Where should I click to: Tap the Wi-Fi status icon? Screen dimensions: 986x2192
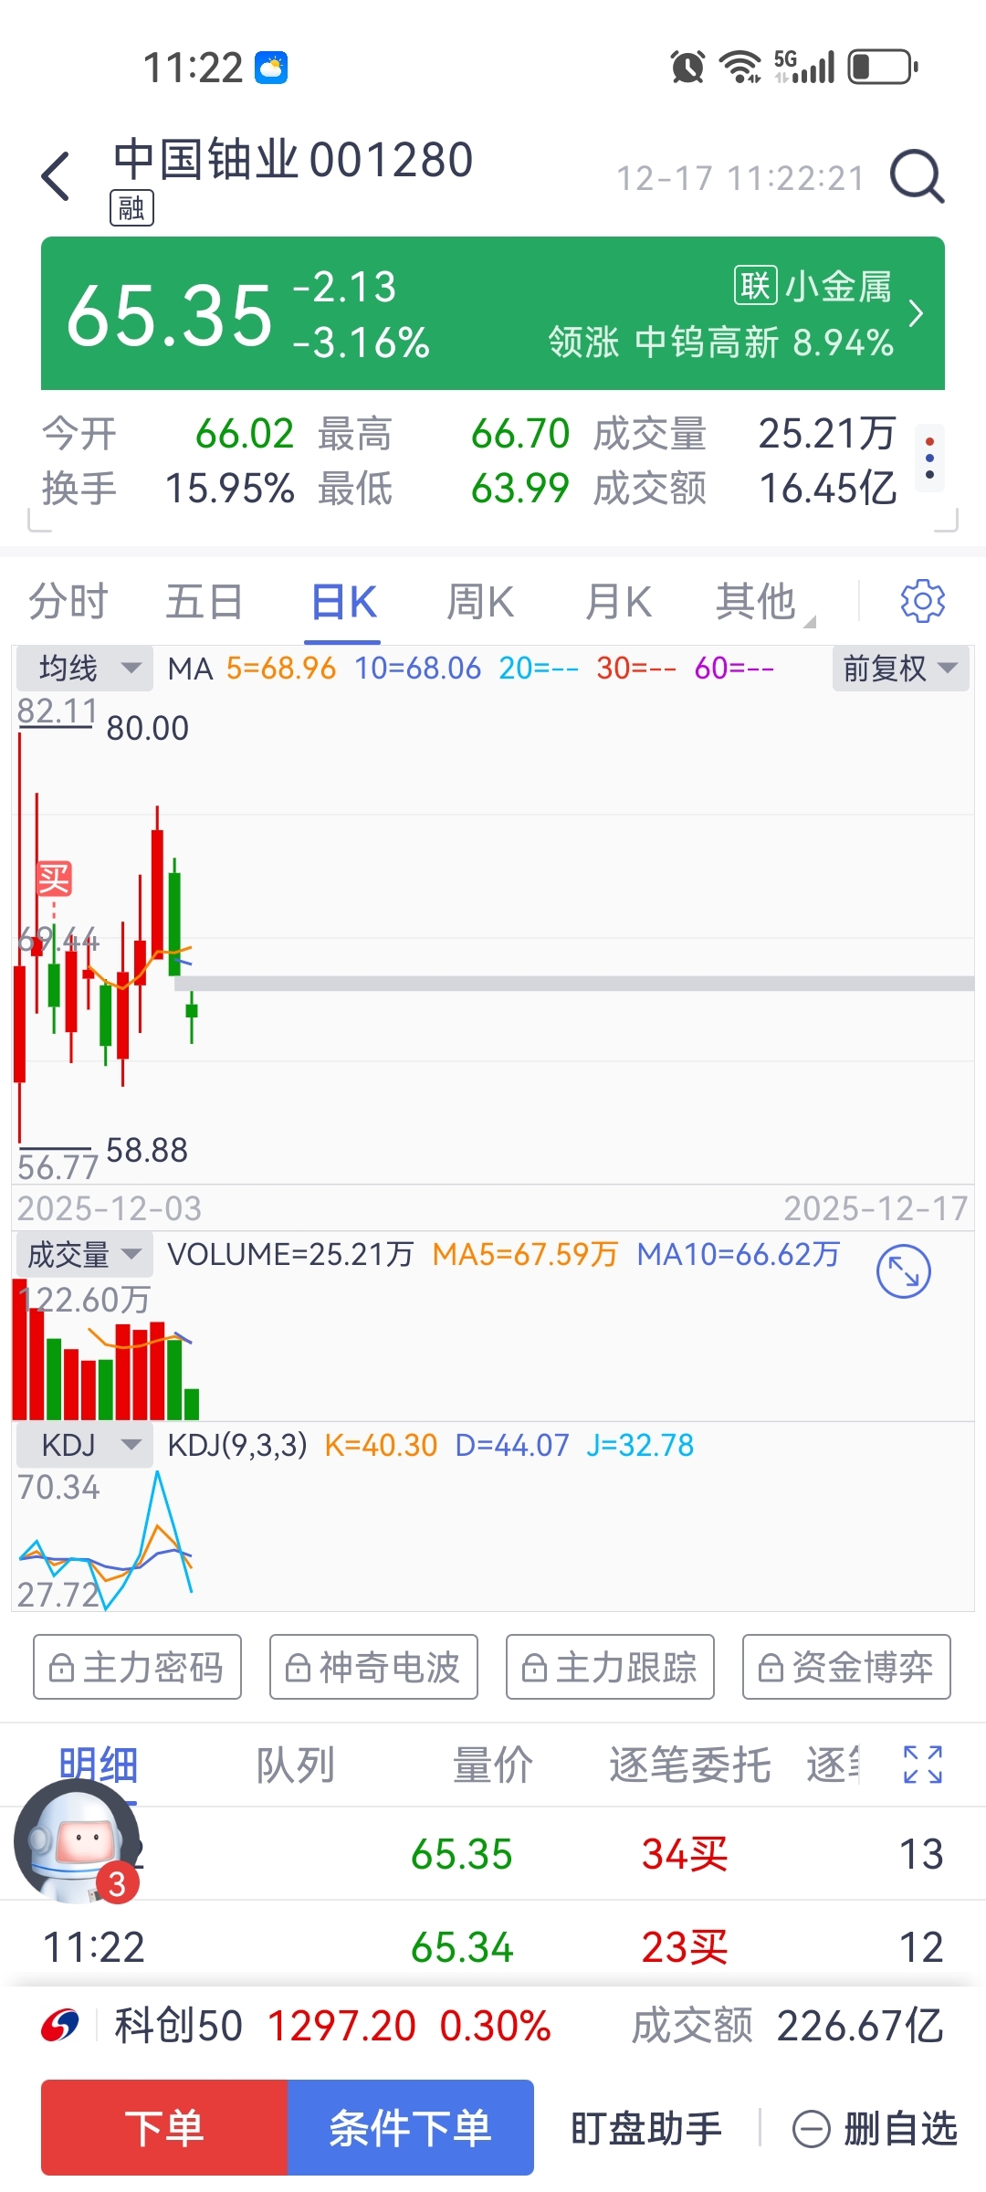coord(740,67)
